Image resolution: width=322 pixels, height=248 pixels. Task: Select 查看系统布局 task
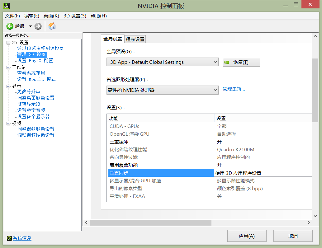point(31,73)
